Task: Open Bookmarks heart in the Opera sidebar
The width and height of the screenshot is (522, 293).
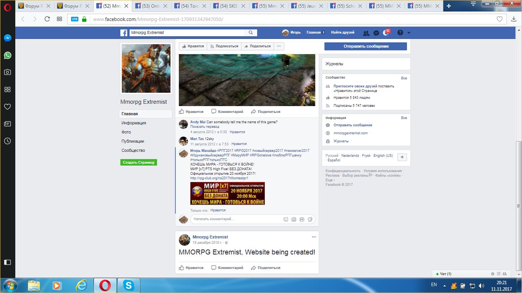Action: click(7, 107)
